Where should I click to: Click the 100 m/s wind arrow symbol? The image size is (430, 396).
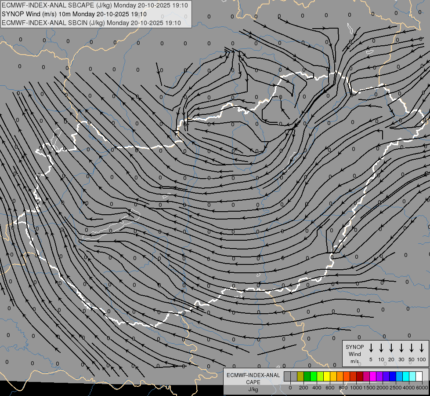click(x=422, y=348)
